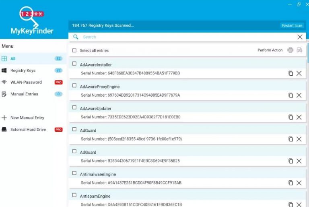Show the Manual Entries list
Image resolution: width=309 pixels, height=207 pixels.
[x=33, y=94]
